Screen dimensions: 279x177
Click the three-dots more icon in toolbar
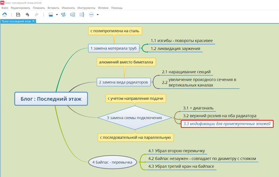(91, 14)
